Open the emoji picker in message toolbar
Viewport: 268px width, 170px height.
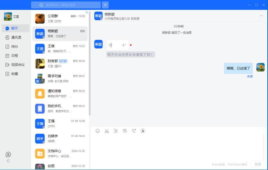[x=97, y=131]
